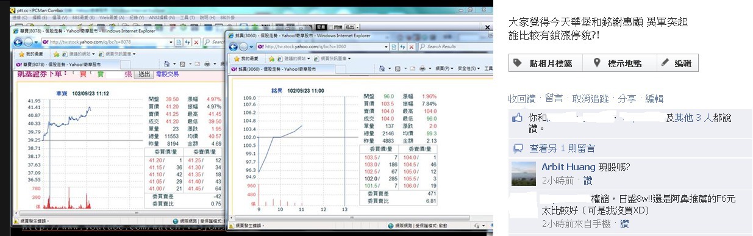753x236 pixels.
Task: Click the 送出 submit button
Action: 144,74
